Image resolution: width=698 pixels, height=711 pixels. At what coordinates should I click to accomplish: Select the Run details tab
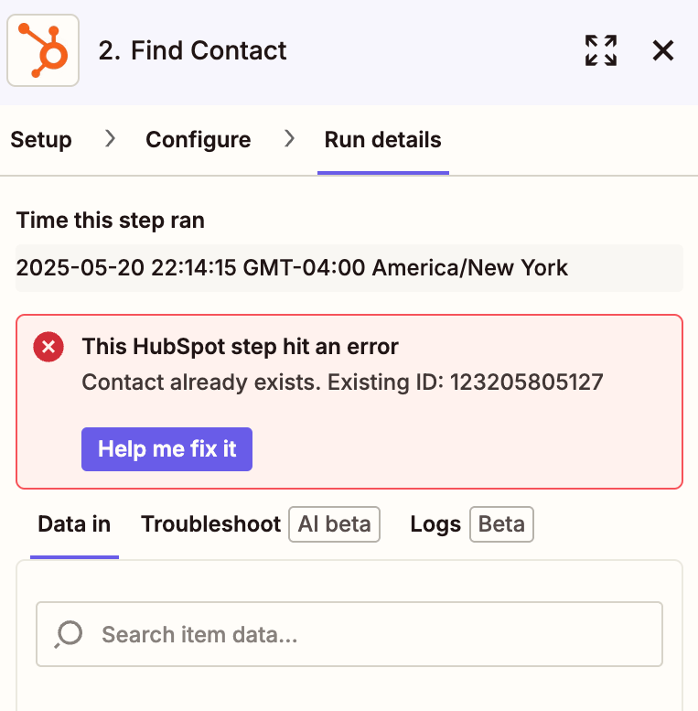pyautogui.click(x=382, y=140)
